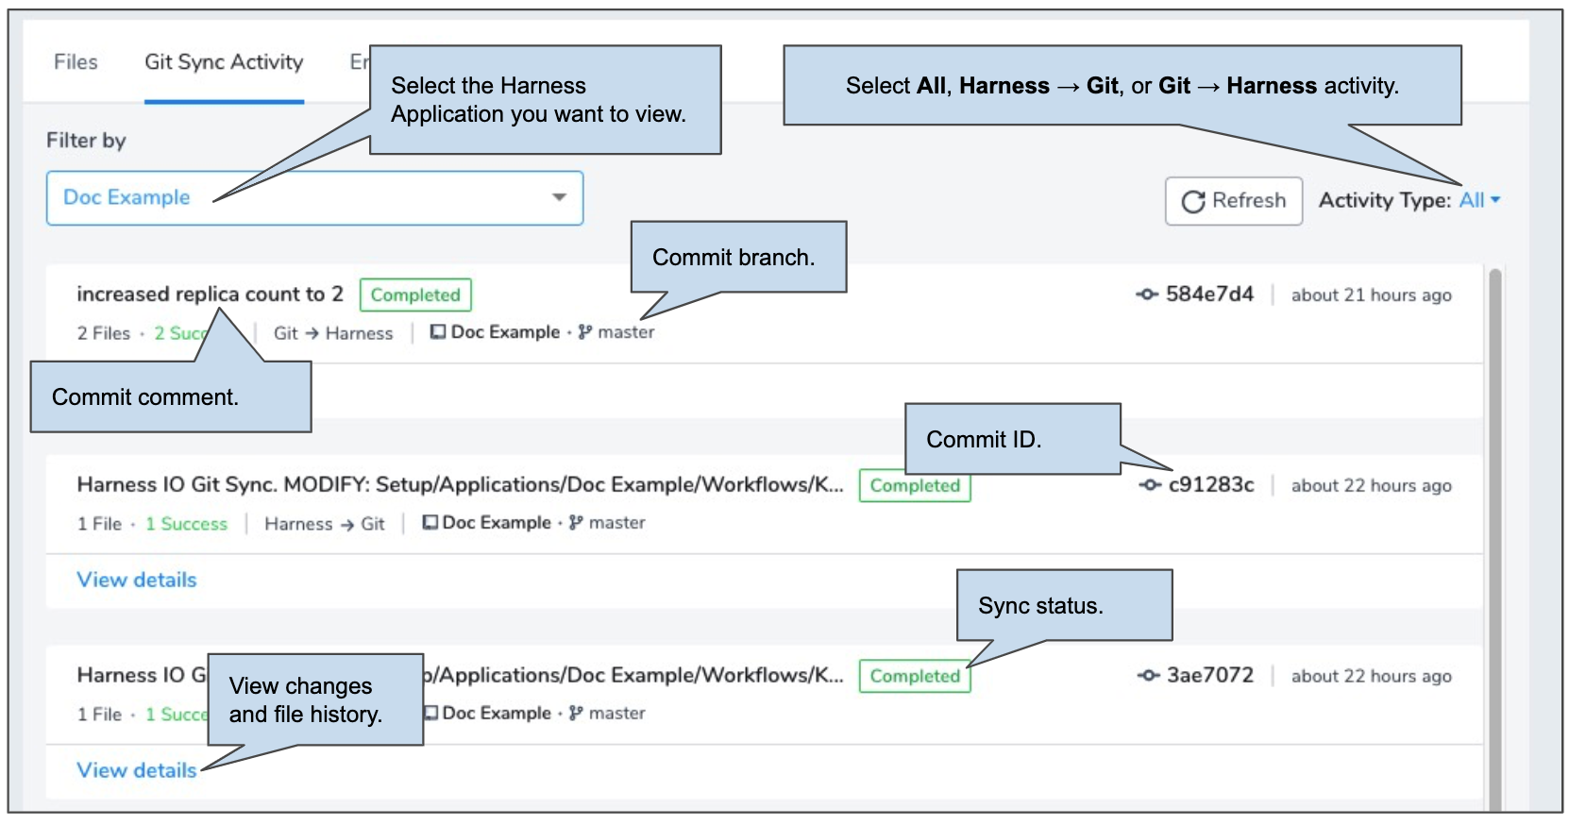This screenshot has width=1569, height=825.
Task: Click the application icon in the c91283c row
Action: [x=430, y=522]
